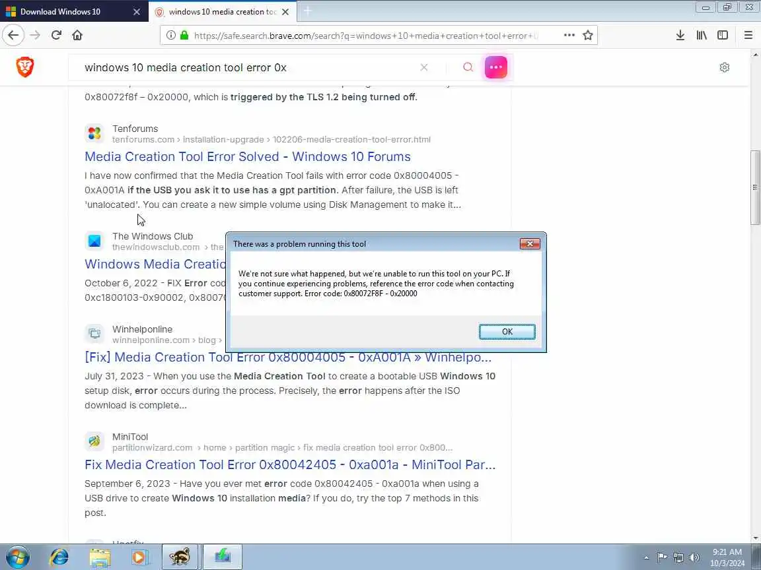
Task: Open Windows Explorer from taskbar
Action: pyautogui.click(x=100, y=557)
